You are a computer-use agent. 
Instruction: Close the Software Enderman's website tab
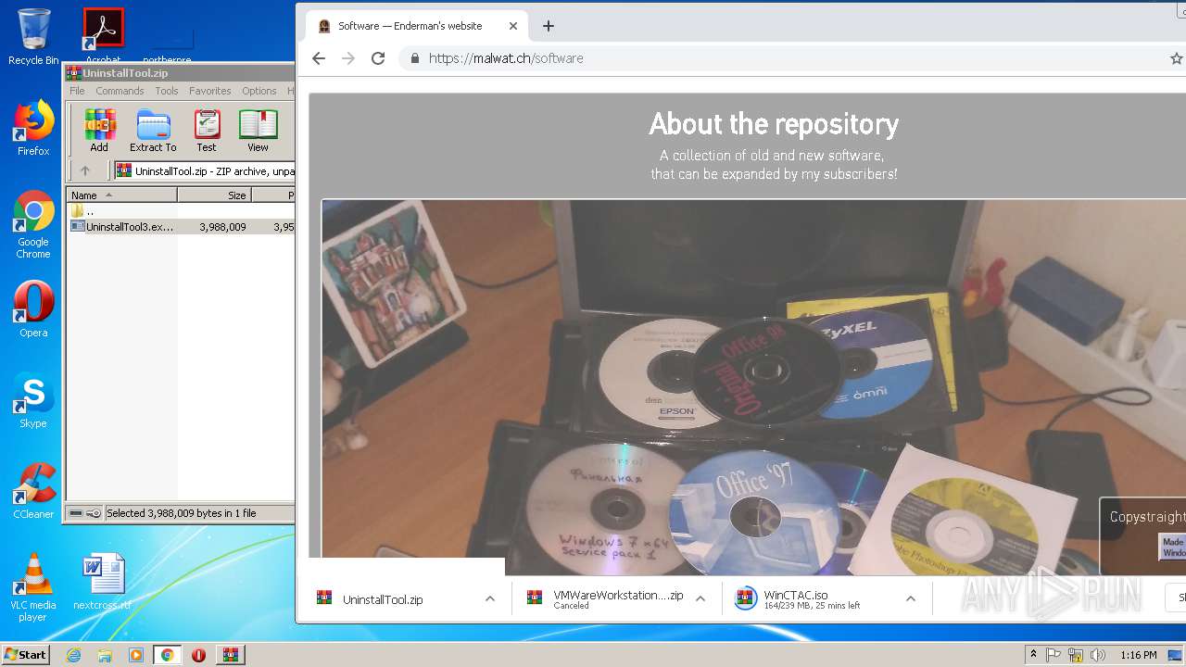(513, 26)
